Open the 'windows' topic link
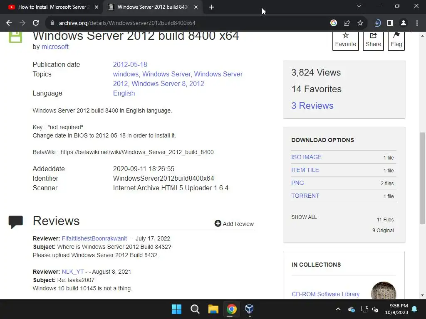 click(126, 74)
